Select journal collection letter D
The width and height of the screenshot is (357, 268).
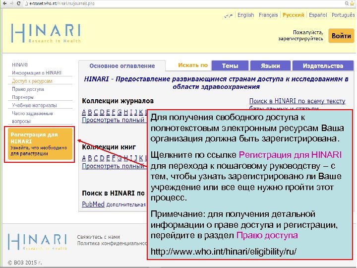point(102,112)
